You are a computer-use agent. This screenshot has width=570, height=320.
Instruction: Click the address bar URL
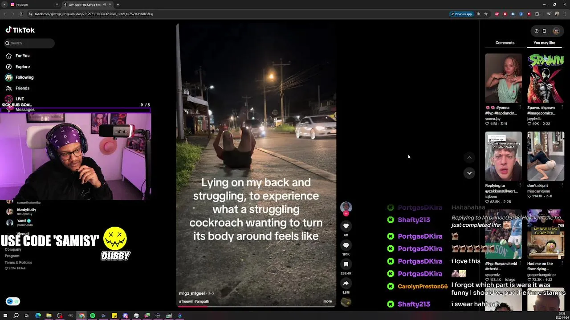pos(94,14)
